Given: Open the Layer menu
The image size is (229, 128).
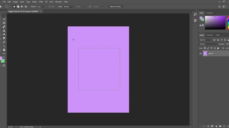Looking at the screenshot, I should point(22,2).
